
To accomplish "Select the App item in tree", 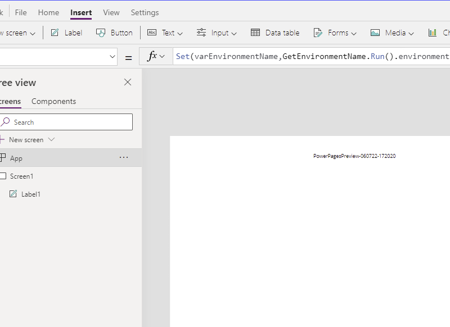I will point(71,158).
